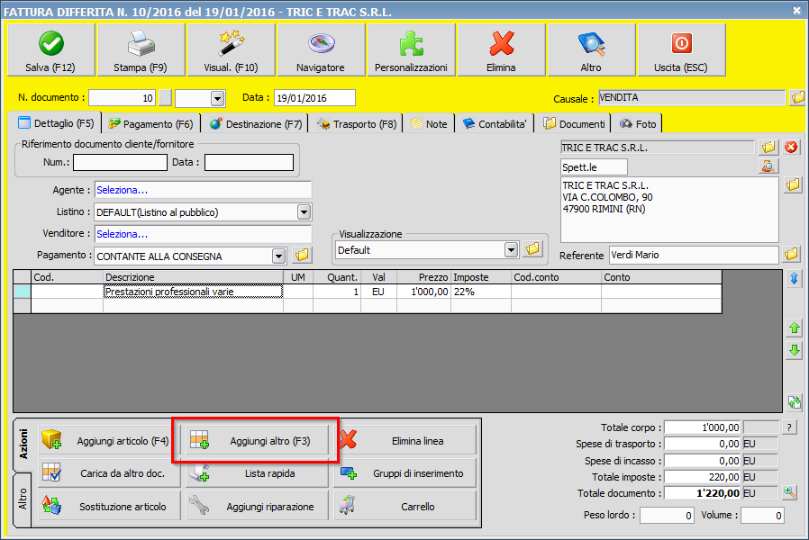Image resolution: width=809 pixels, height=540 pixels.
Task: Click Aggiungi altro (F3) button
Action: pyautogui.click(x=258, y=441)
